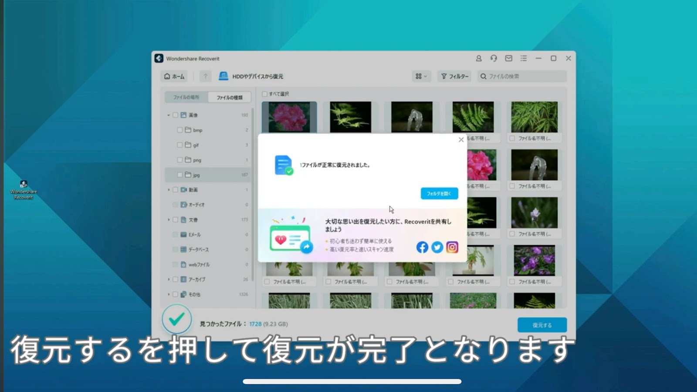Click the 復元する button
This screenshot has width=697, height=392.
pos(542,325)
